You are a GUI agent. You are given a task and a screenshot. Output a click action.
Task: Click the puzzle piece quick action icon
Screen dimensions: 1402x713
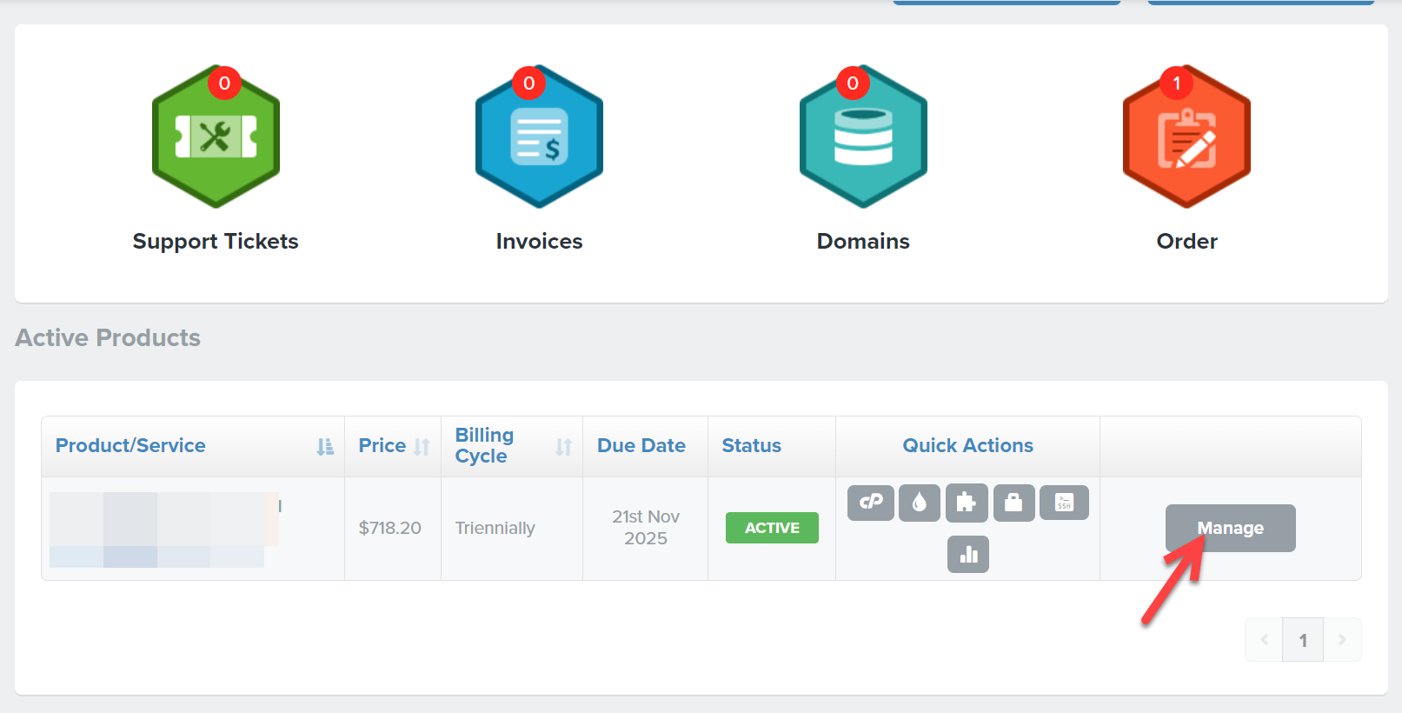(x=967, y=503)
